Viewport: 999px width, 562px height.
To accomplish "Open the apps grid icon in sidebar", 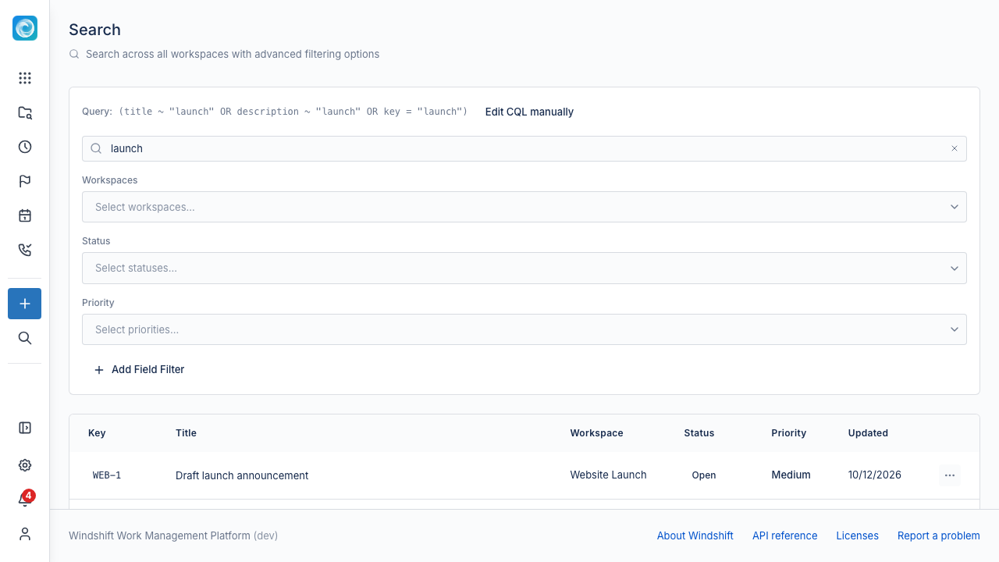I will click(x=25, y=78).
